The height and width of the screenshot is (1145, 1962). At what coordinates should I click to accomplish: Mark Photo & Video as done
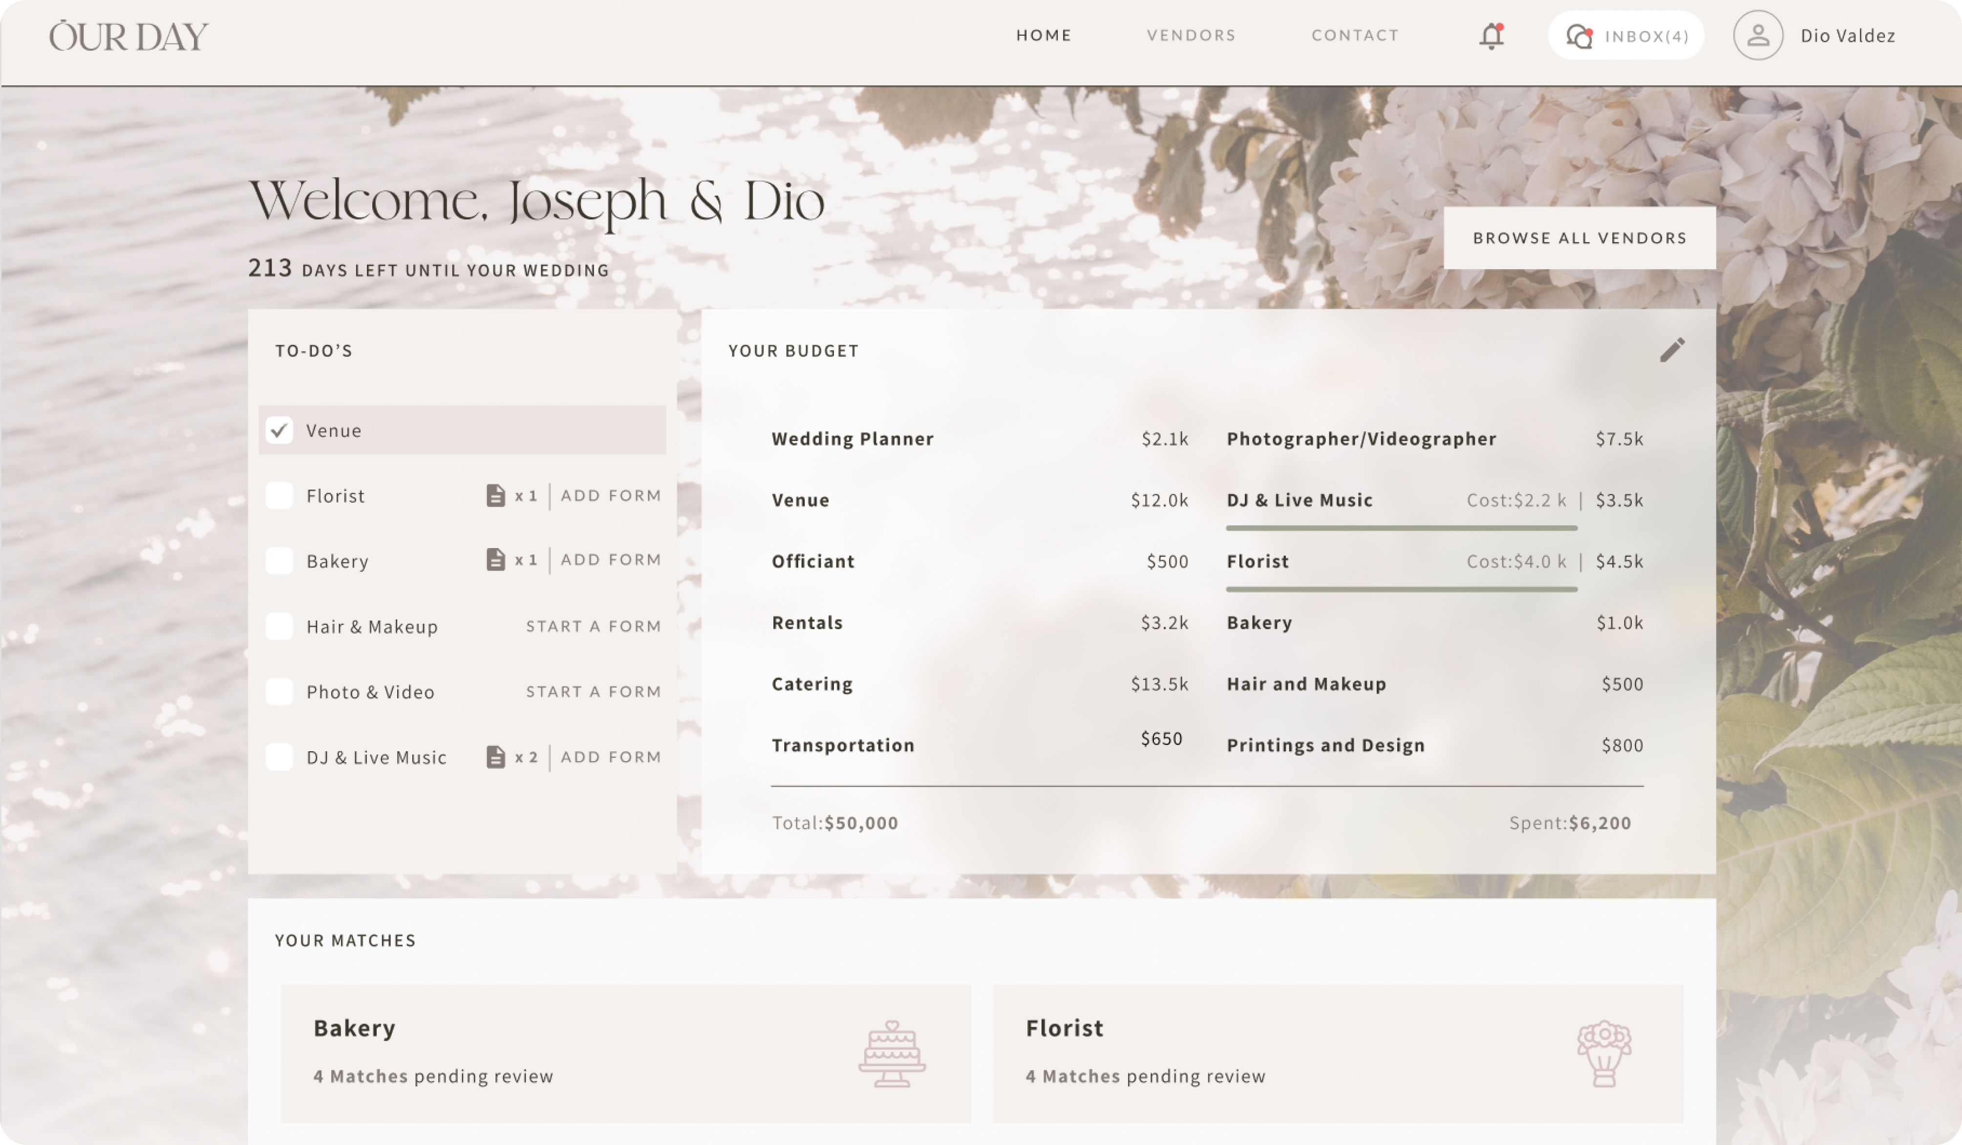[x=279, y=692]
